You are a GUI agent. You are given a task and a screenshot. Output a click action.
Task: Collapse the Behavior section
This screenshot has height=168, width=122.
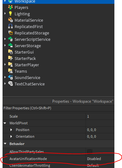(x=5, y=144)
